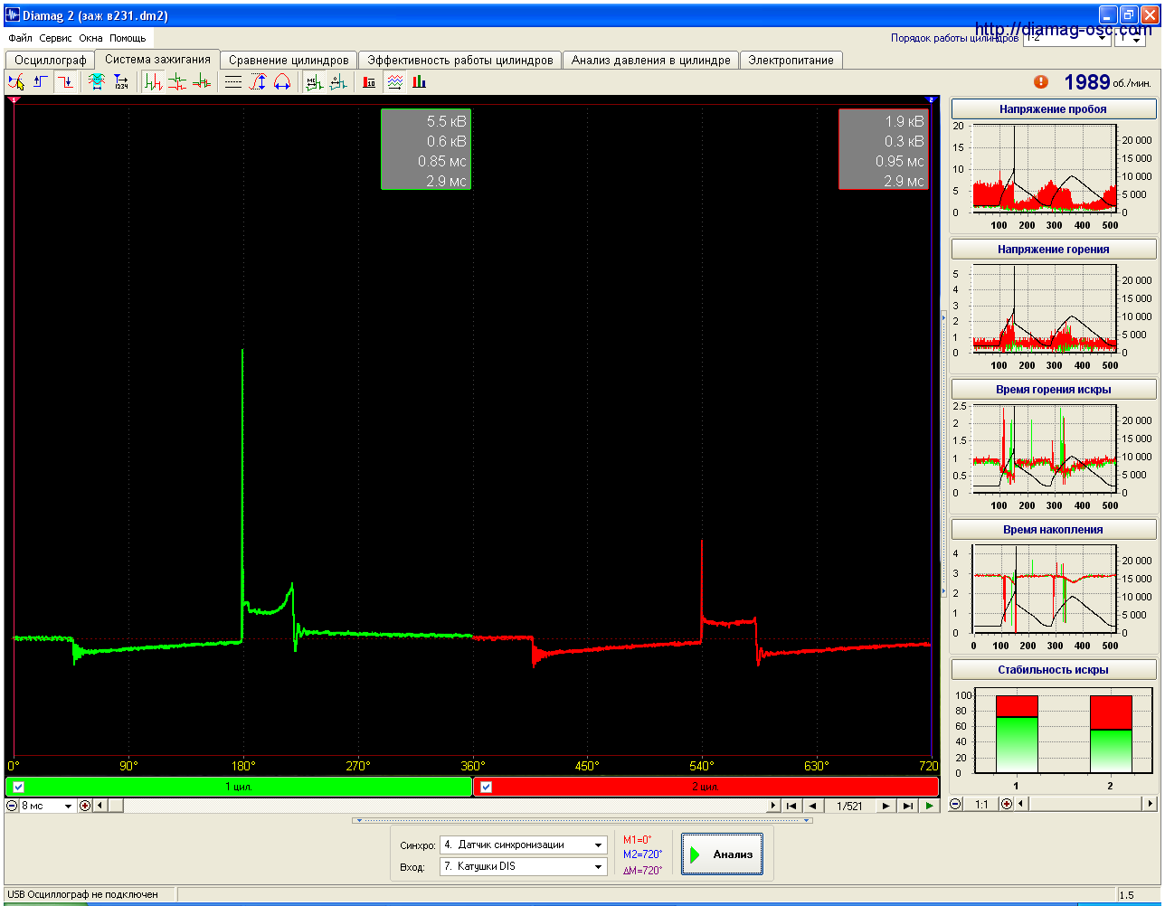Select milliseconds time axis icon
The height and width of the screenshot is (906, 1165).
314,82
